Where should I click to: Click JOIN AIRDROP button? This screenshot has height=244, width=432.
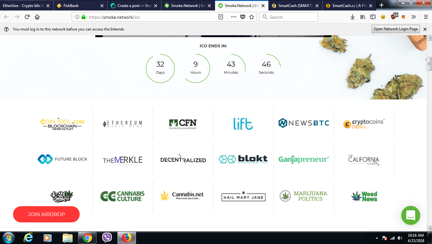coord(46,214)
